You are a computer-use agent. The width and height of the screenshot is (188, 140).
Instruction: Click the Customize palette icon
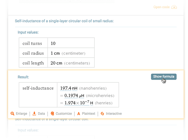[52, 113]
